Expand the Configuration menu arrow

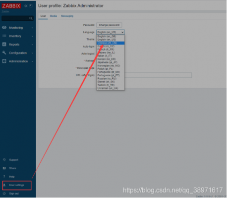[x=32, y=53]
